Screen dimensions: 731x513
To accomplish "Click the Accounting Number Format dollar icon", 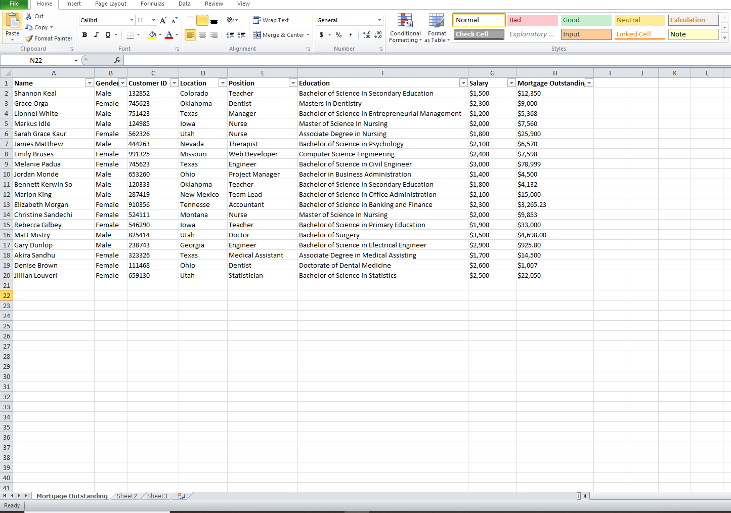I will (321, 35).
